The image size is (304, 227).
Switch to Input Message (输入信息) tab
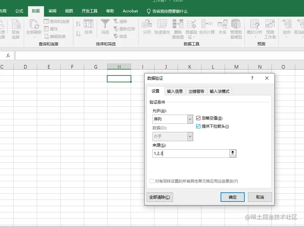[x=175, y=91]
